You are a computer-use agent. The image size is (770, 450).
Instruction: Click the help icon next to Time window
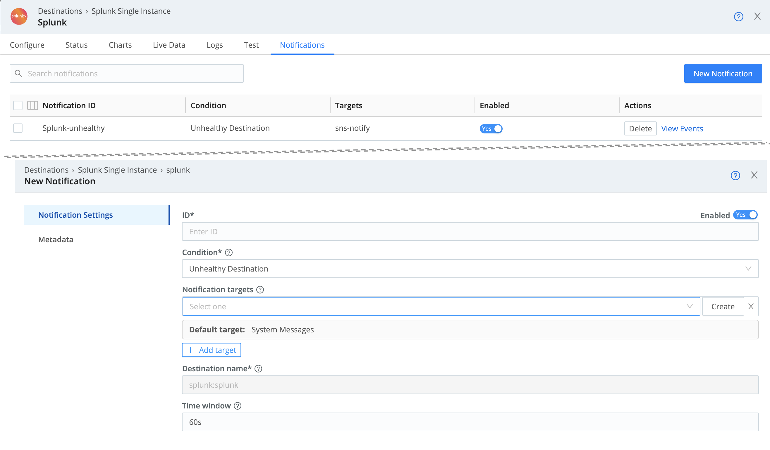[x=237, y=406]
